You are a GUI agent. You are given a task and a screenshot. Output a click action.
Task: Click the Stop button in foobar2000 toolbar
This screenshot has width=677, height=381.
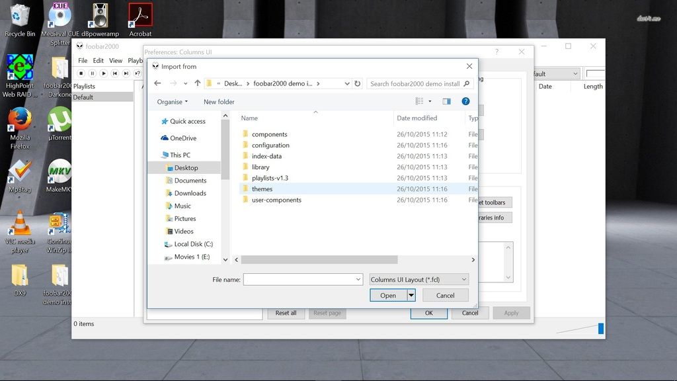click(81, 73)
